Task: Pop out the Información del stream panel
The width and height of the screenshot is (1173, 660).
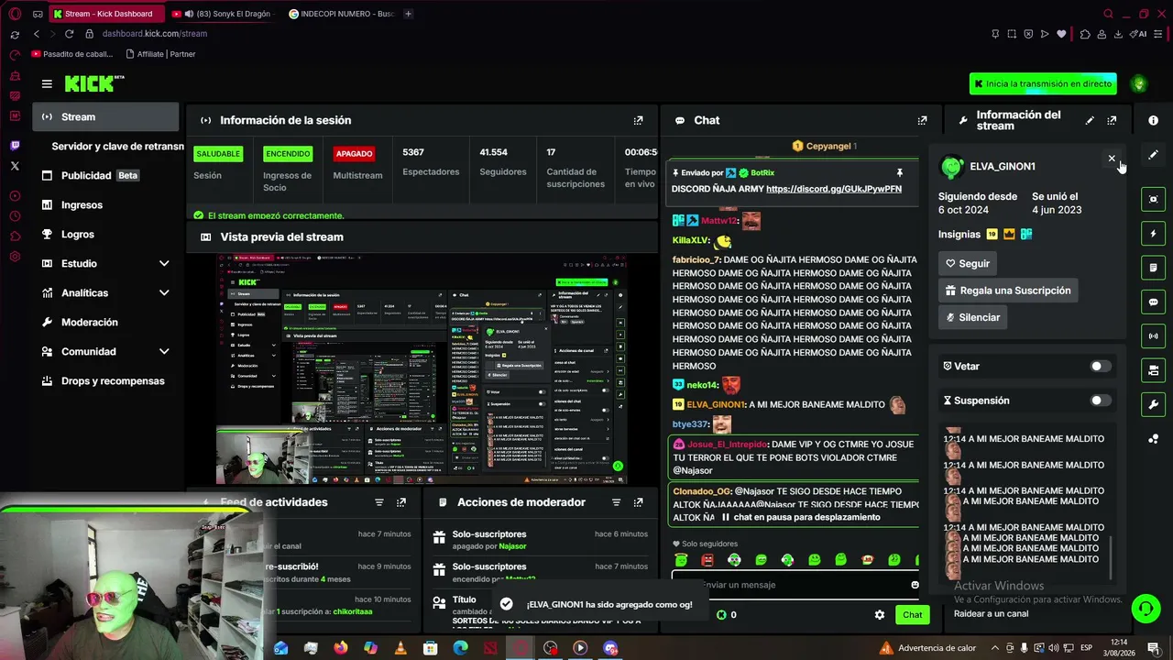Action: point(1112,120)
